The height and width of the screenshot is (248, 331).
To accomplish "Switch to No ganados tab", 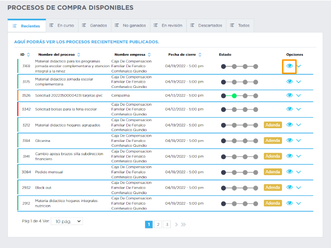I will tap(131, 25).
